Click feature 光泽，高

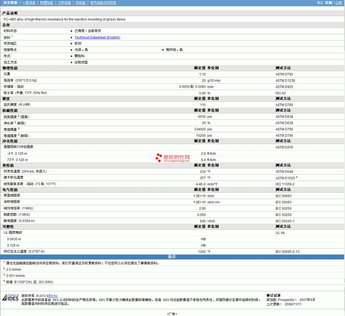[x=81, y=50]
